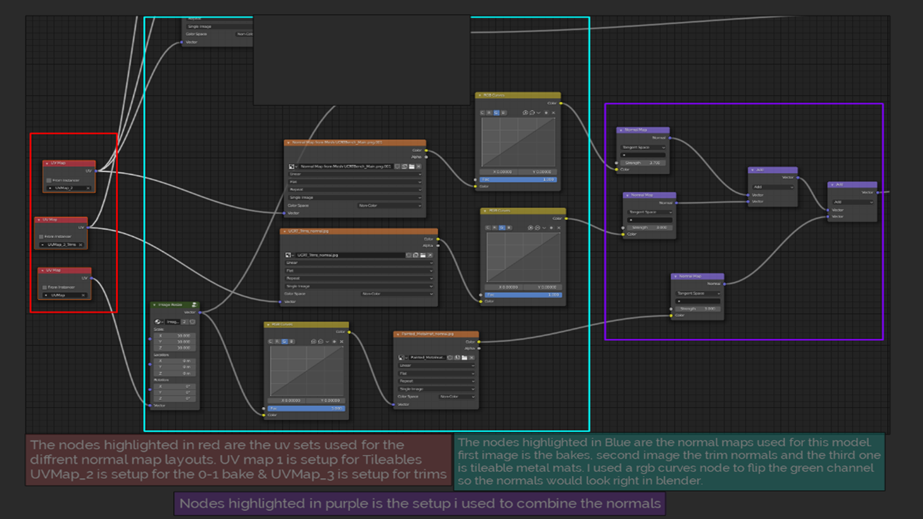Select the C channel in lowest RGB Curves node
The width and height of the screenshot is (923, 519).
coord(270,341)
